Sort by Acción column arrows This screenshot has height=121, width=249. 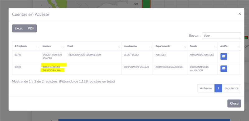(238, 47)
